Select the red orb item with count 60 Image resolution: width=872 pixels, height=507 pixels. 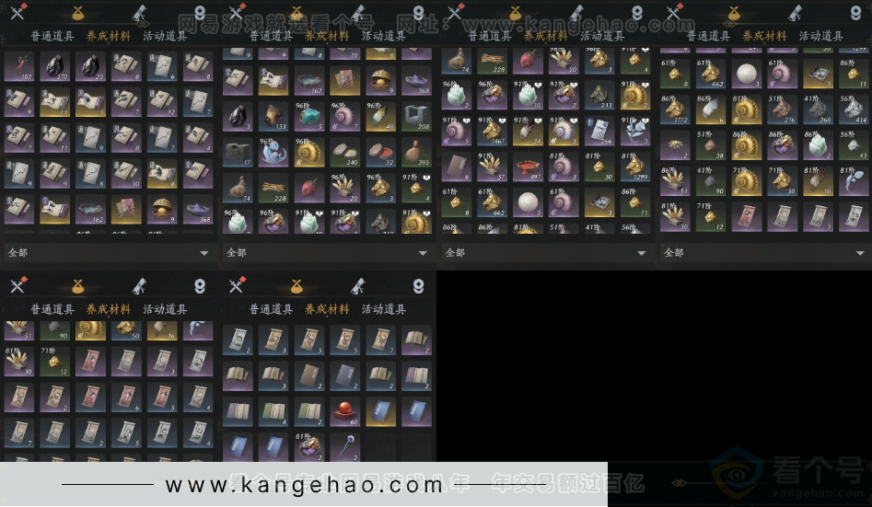click(x=345, y=411)
